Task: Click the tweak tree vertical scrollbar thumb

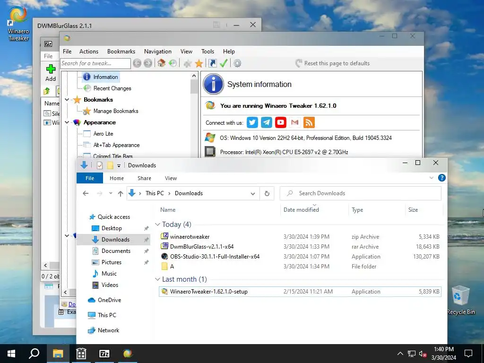Action: (x=194, y=86)
